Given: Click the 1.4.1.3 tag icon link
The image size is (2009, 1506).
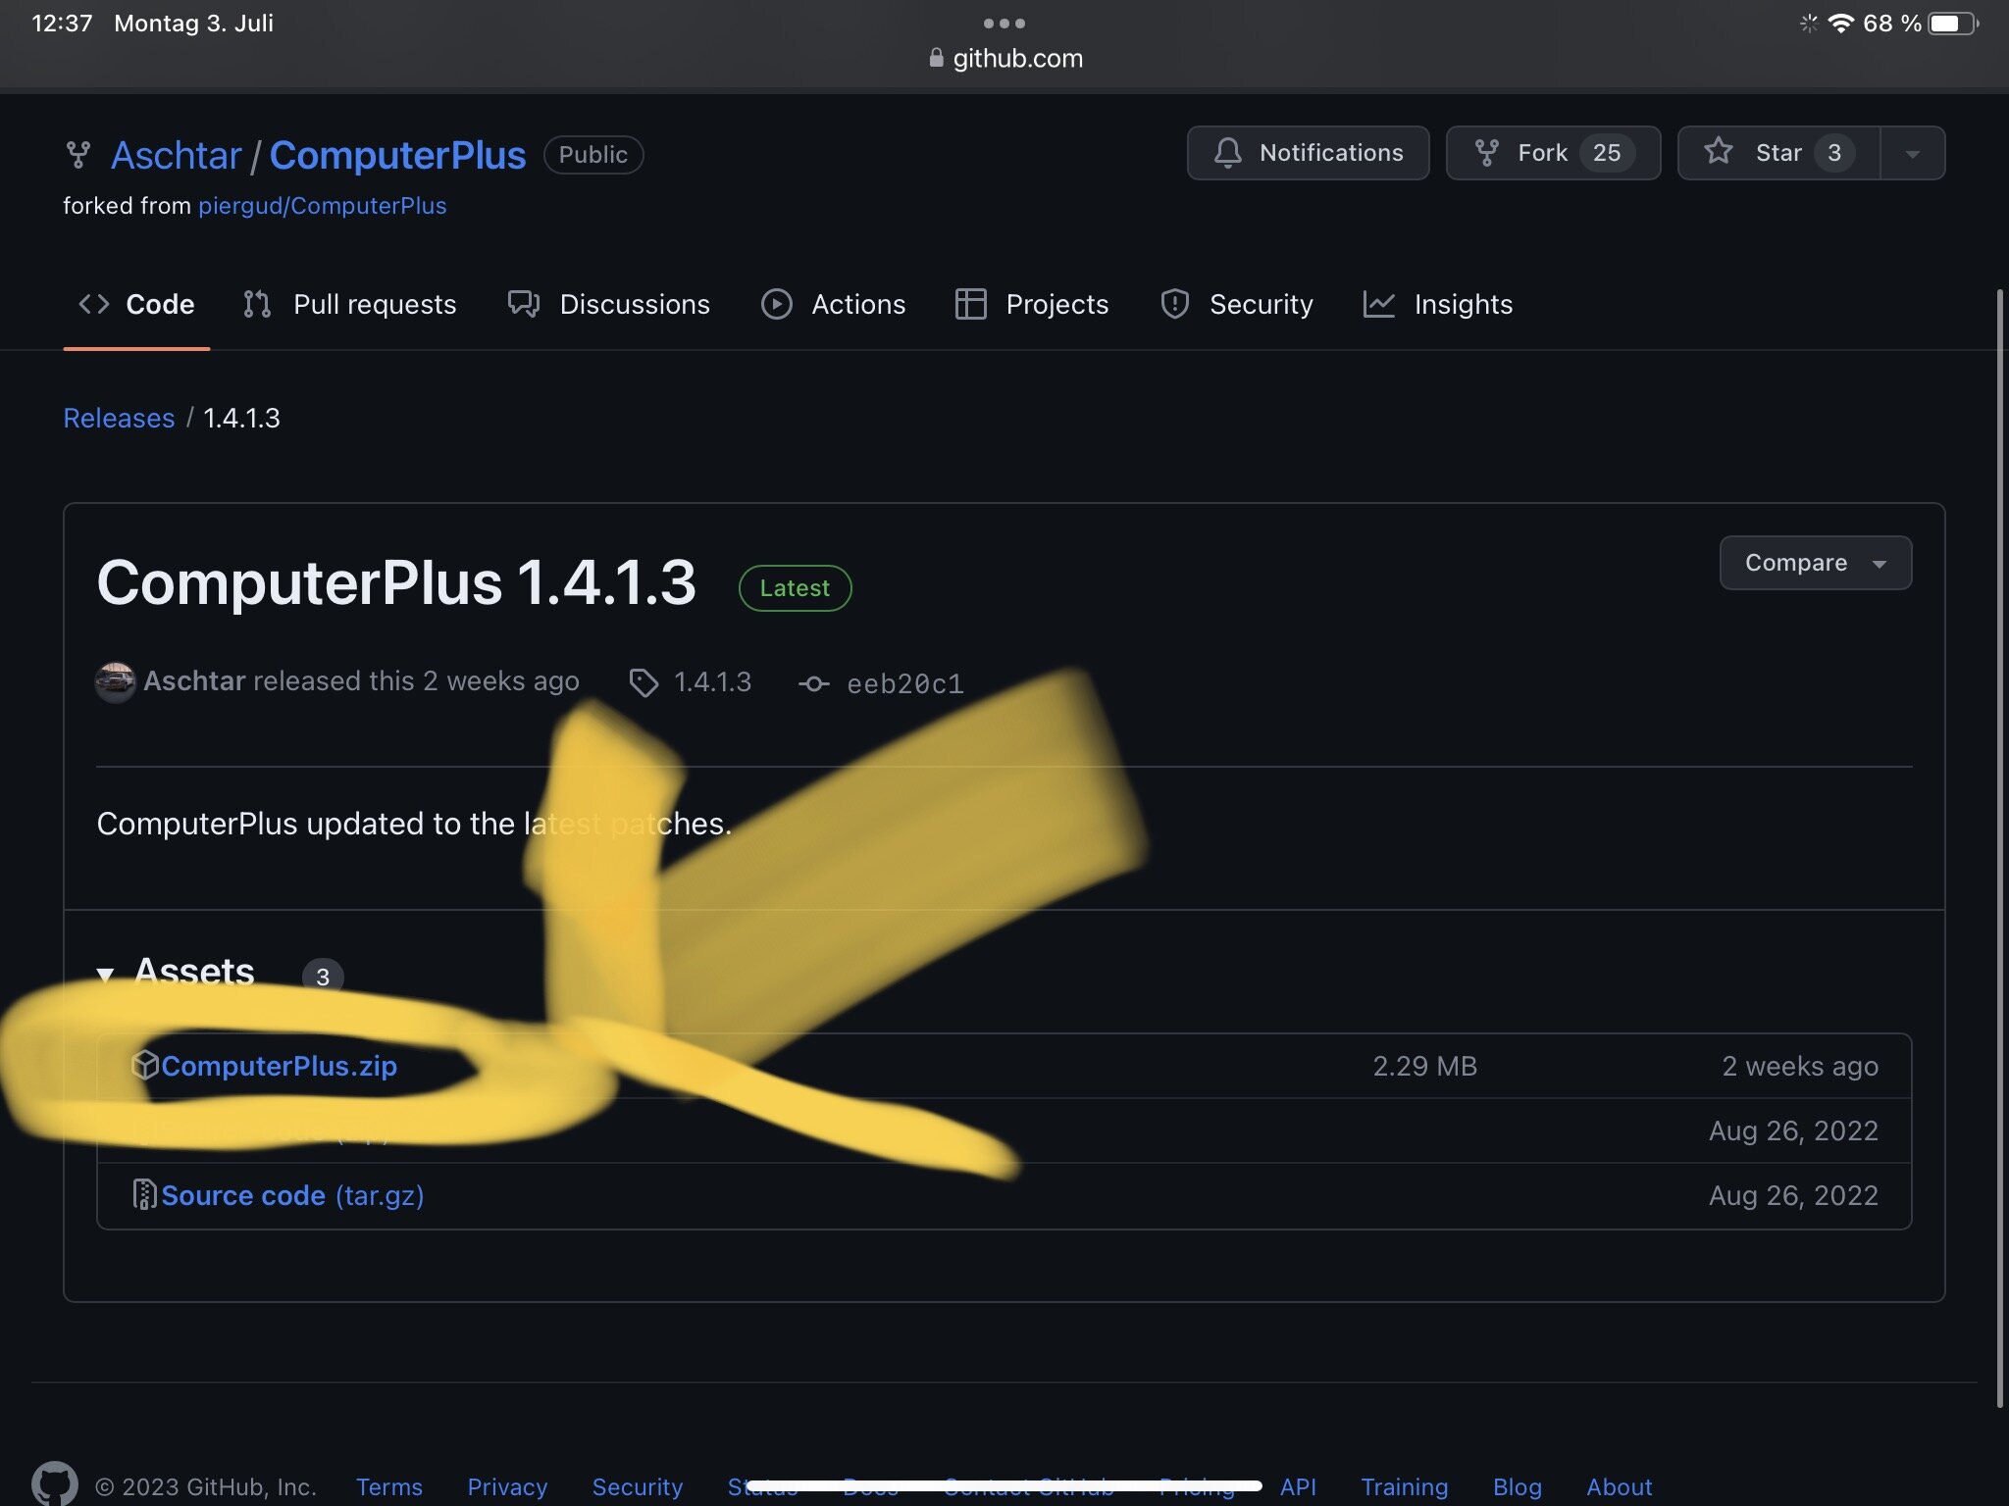Looking at the screenshot, I should (644, 682).
